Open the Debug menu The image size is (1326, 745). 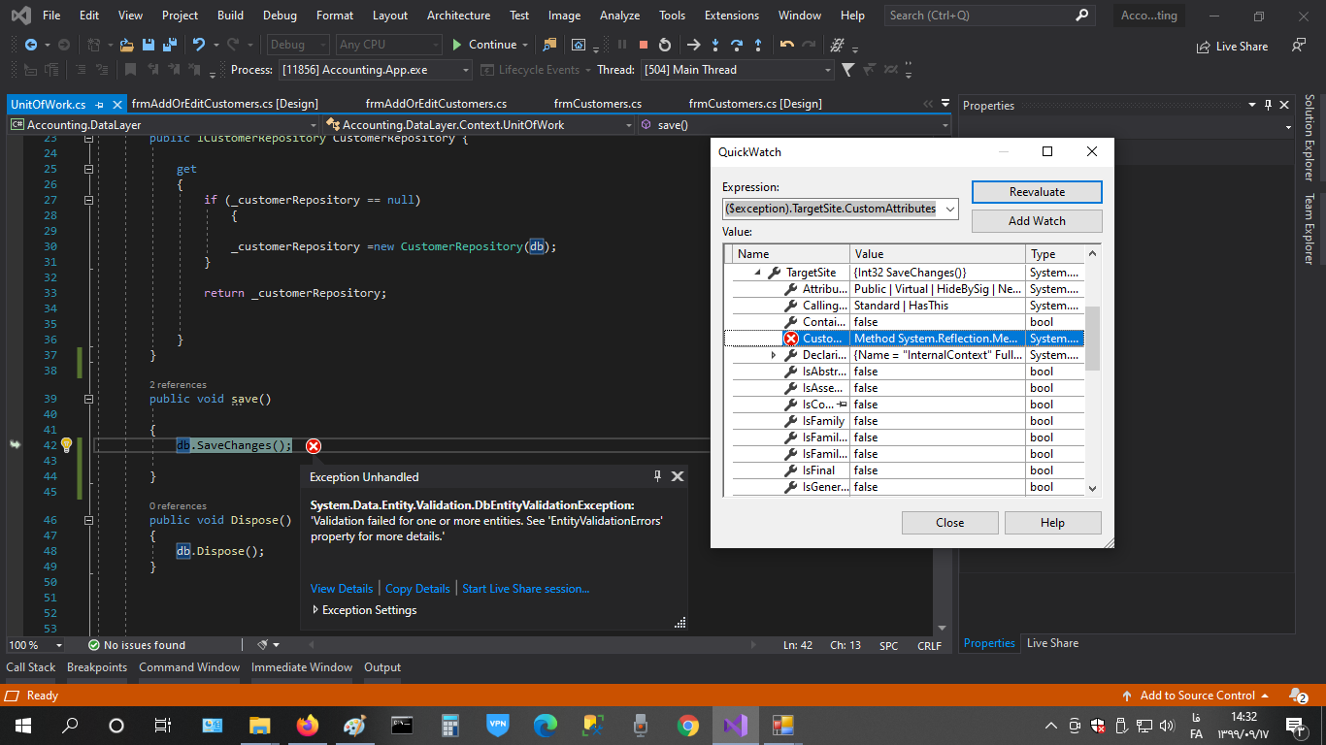coord(280,16)
